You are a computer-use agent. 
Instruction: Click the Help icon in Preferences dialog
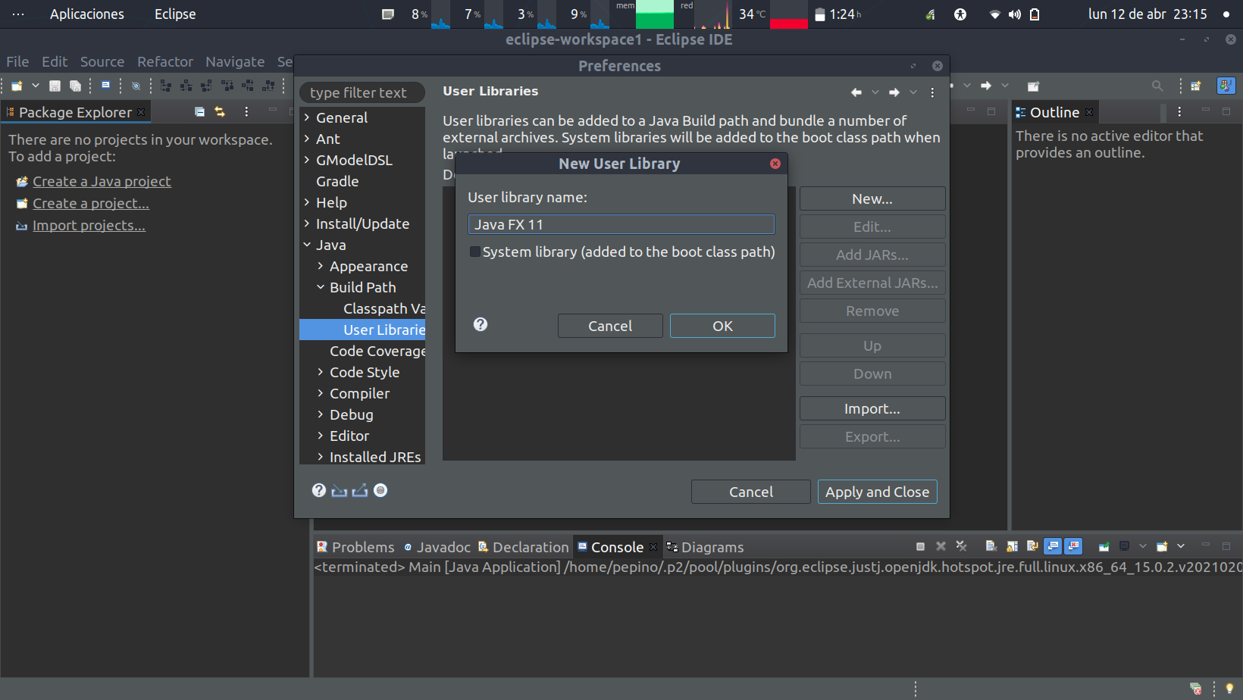[319, 490]
